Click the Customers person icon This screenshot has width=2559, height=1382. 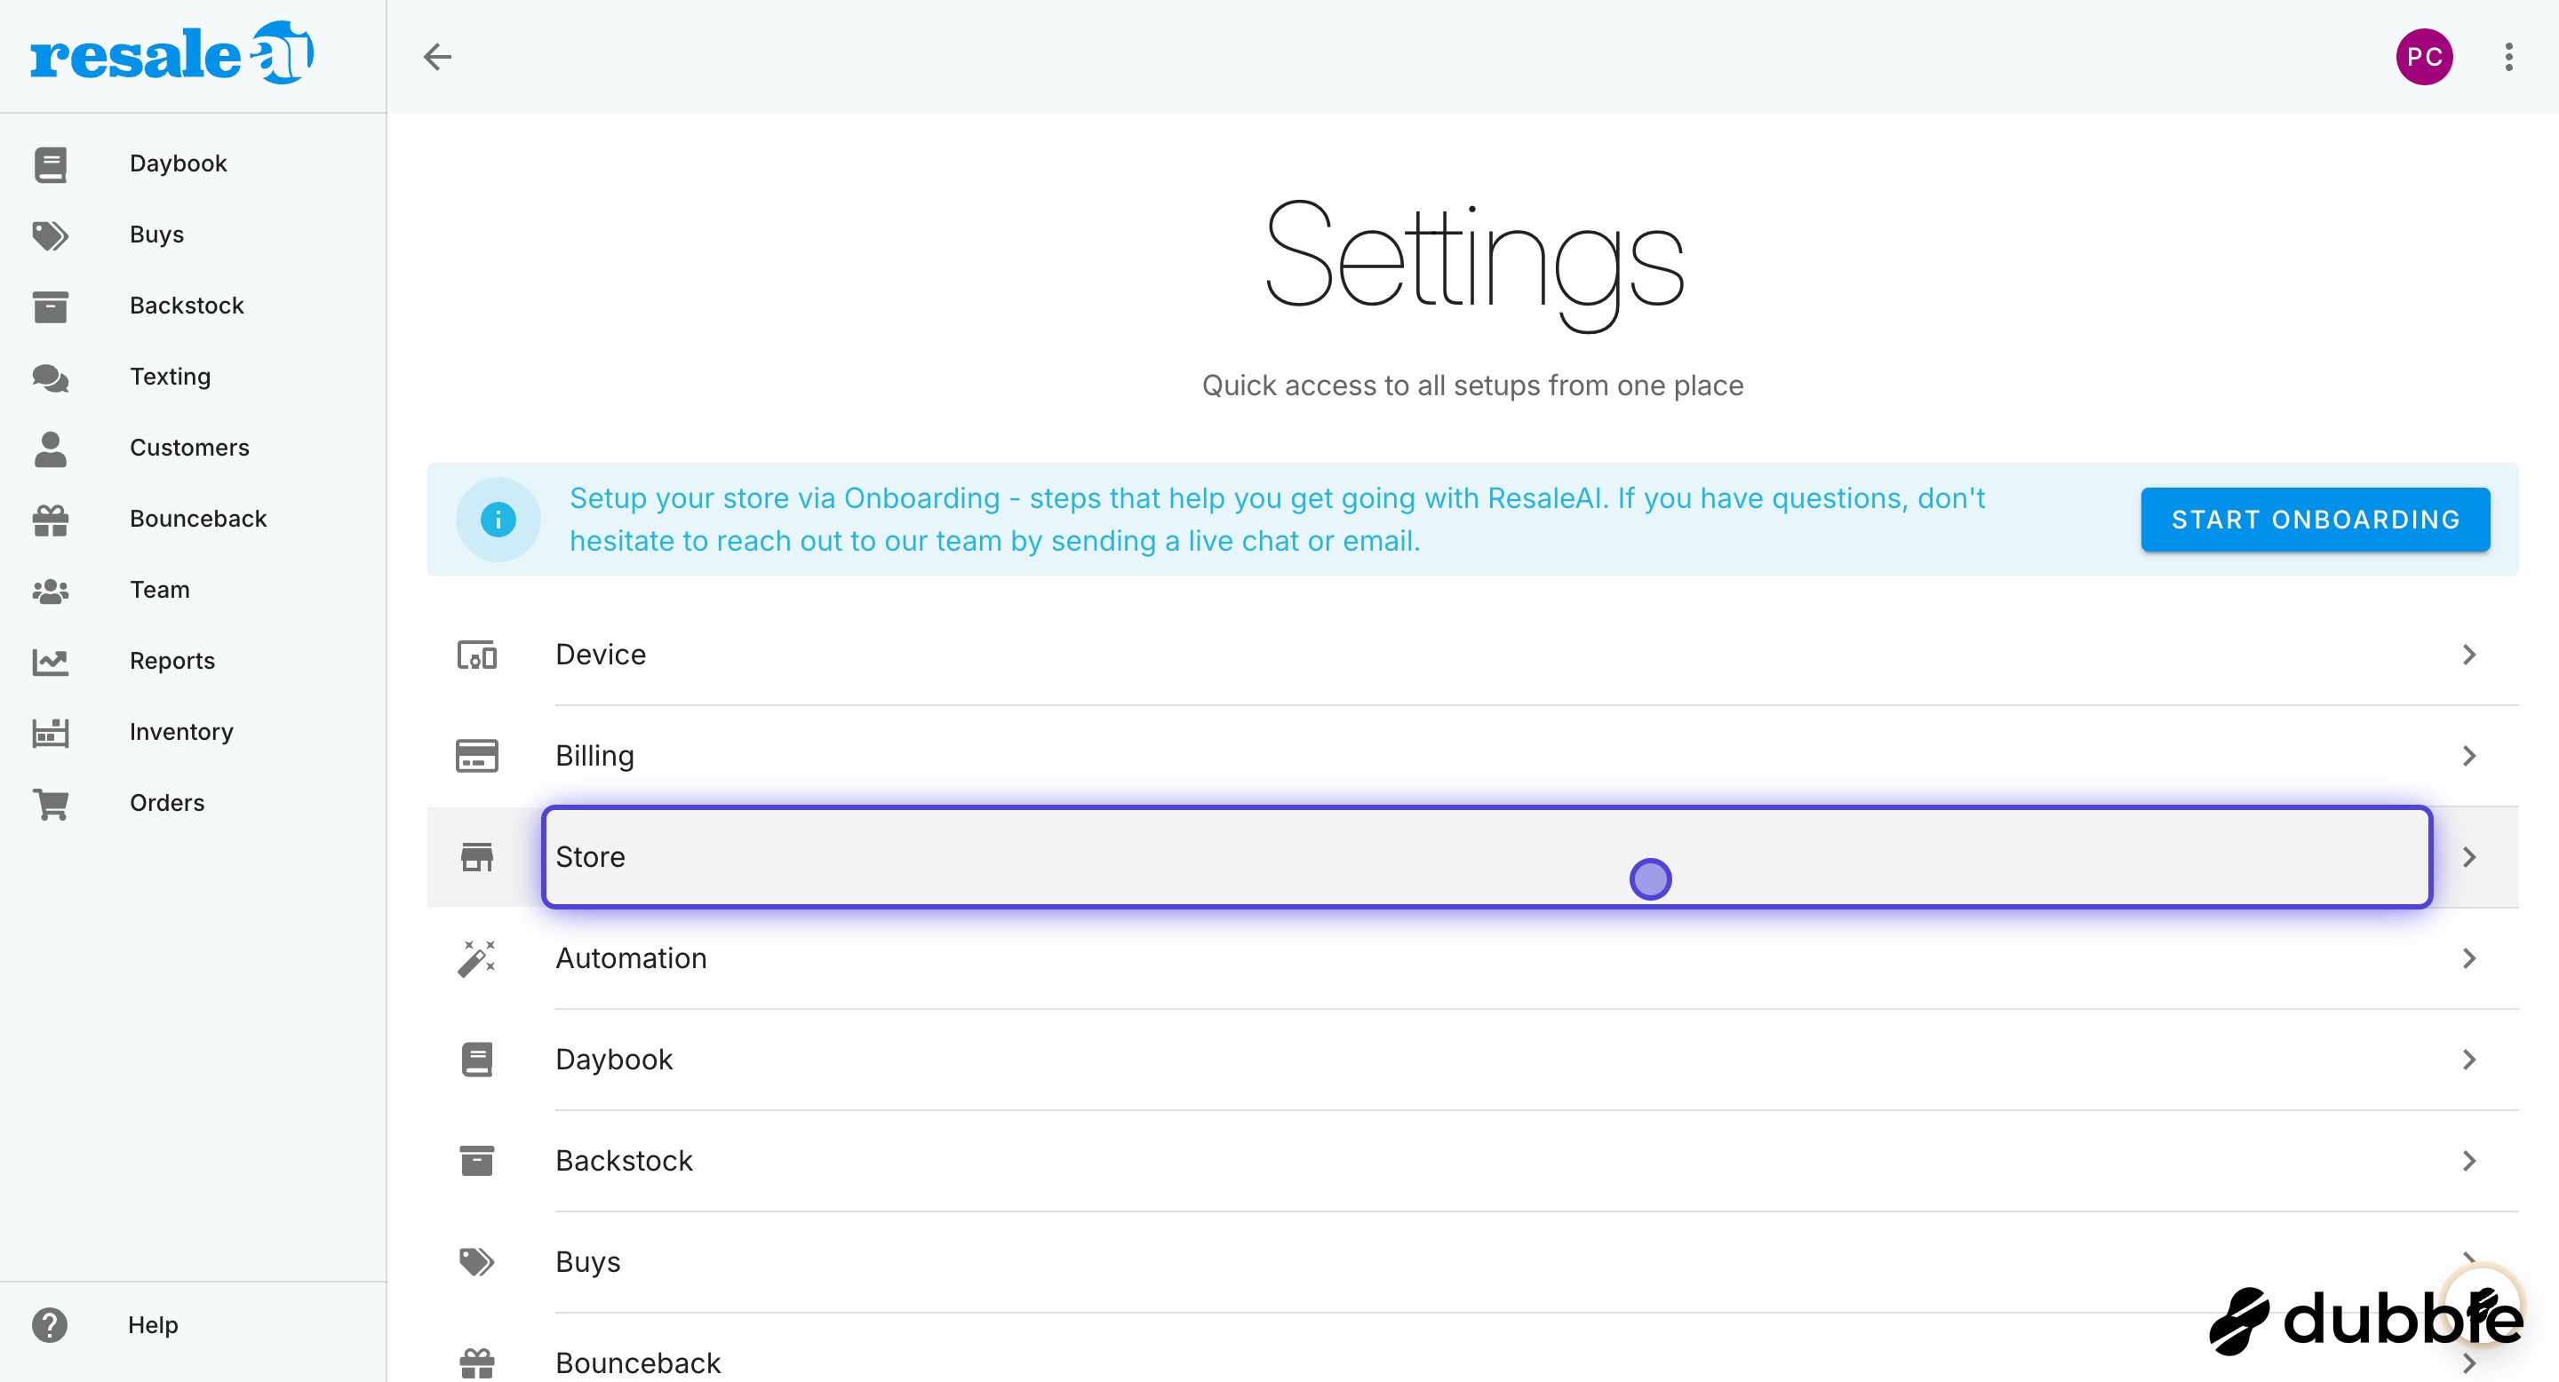tap(50, 449)
